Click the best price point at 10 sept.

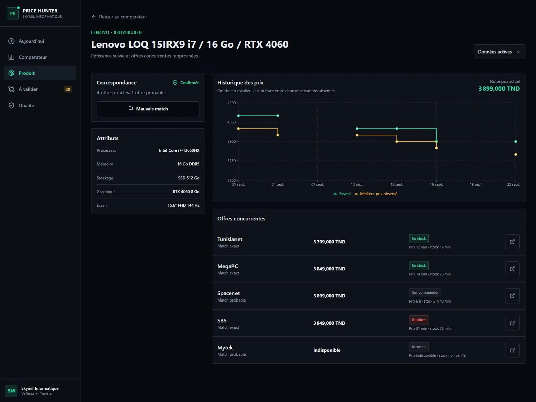[357, 135]
